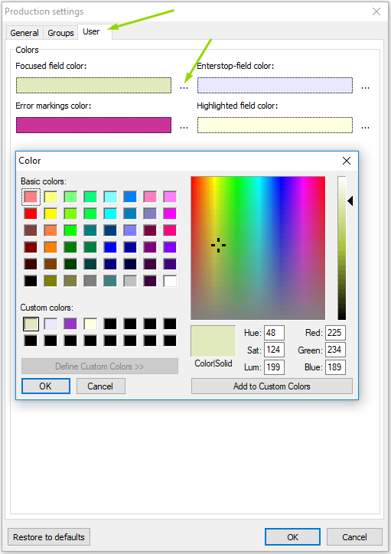Open the Highlighted field color ellipsis button
This screenshot has width=391, height=554.
(x=365, y=126)
